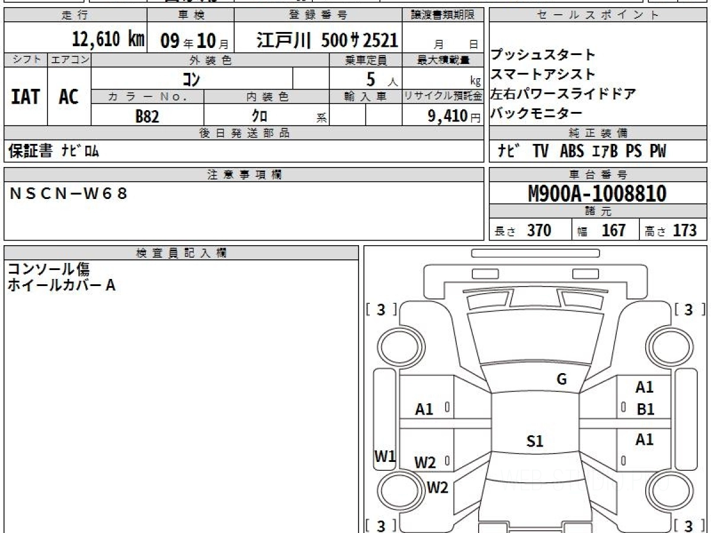Select the S1 mark on the roof

(x=535, y=441)
